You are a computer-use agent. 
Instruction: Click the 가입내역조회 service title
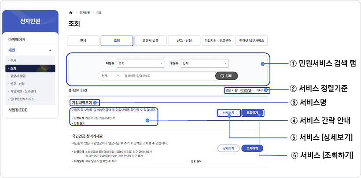coord(82,103)
